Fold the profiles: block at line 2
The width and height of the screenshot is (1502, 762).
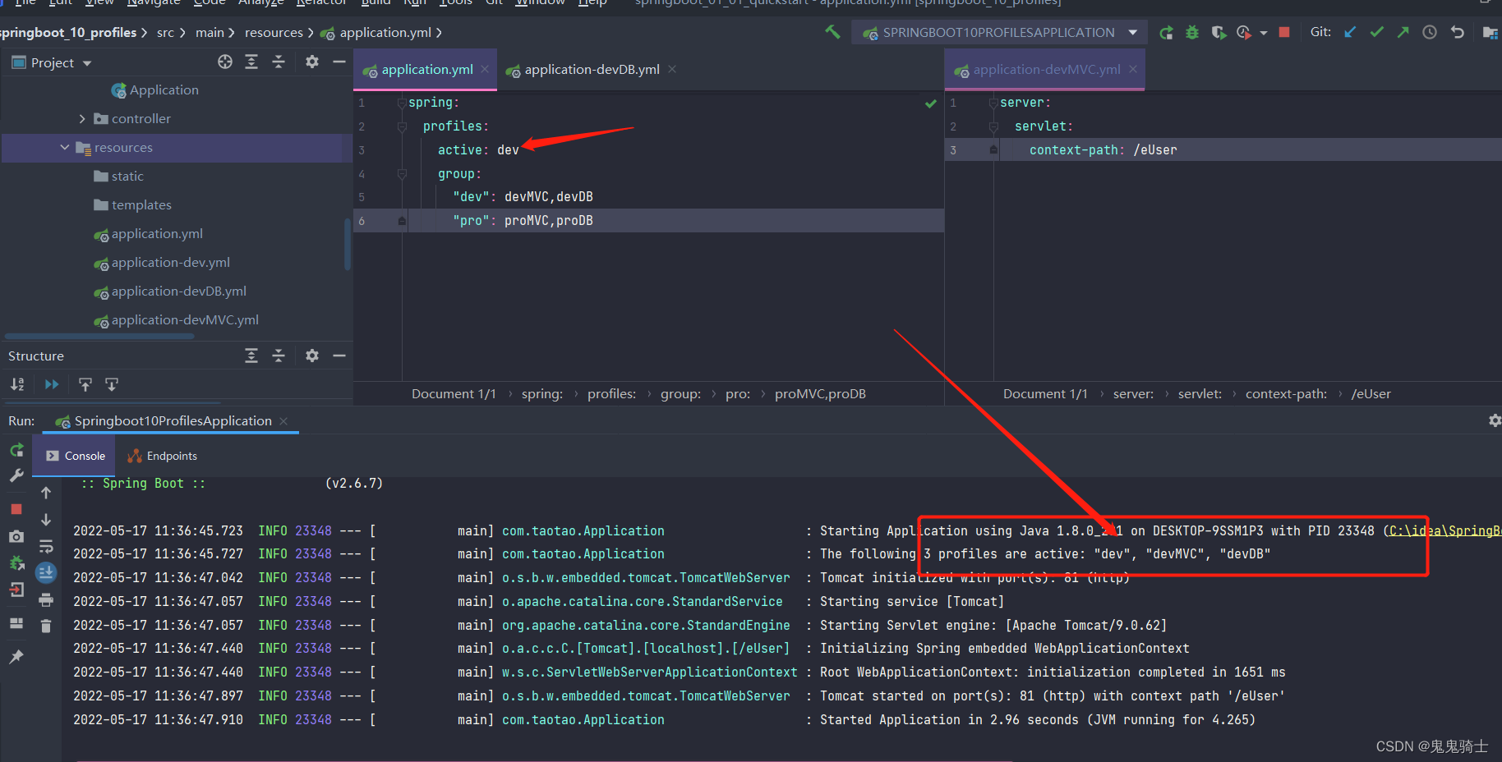pyautogui.click(x=402, y=126)
